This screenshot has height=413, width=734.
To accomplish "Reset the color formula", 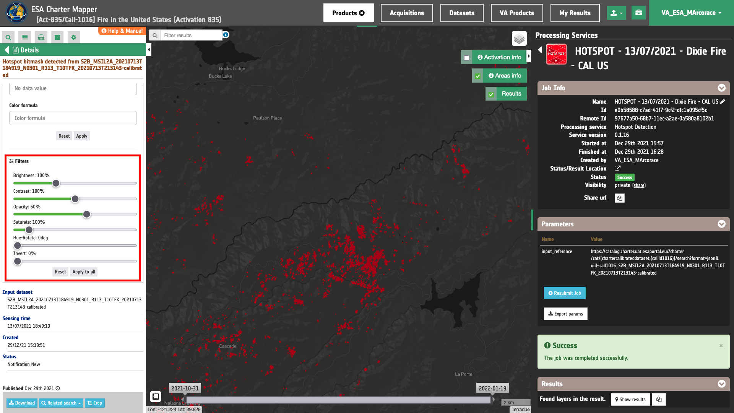I will coord(64,136).
